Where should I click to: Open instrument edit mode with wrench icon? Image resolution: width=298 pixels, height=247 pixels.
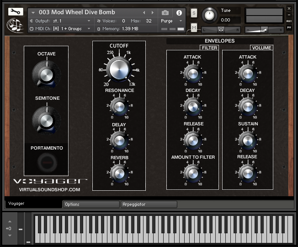point(16,12)
